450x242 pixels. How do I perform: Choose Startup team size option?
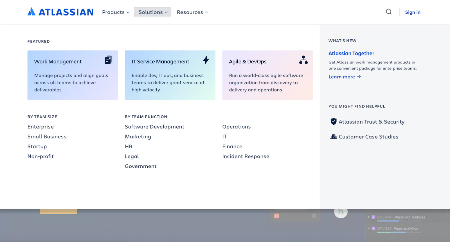tap(37, 147)
